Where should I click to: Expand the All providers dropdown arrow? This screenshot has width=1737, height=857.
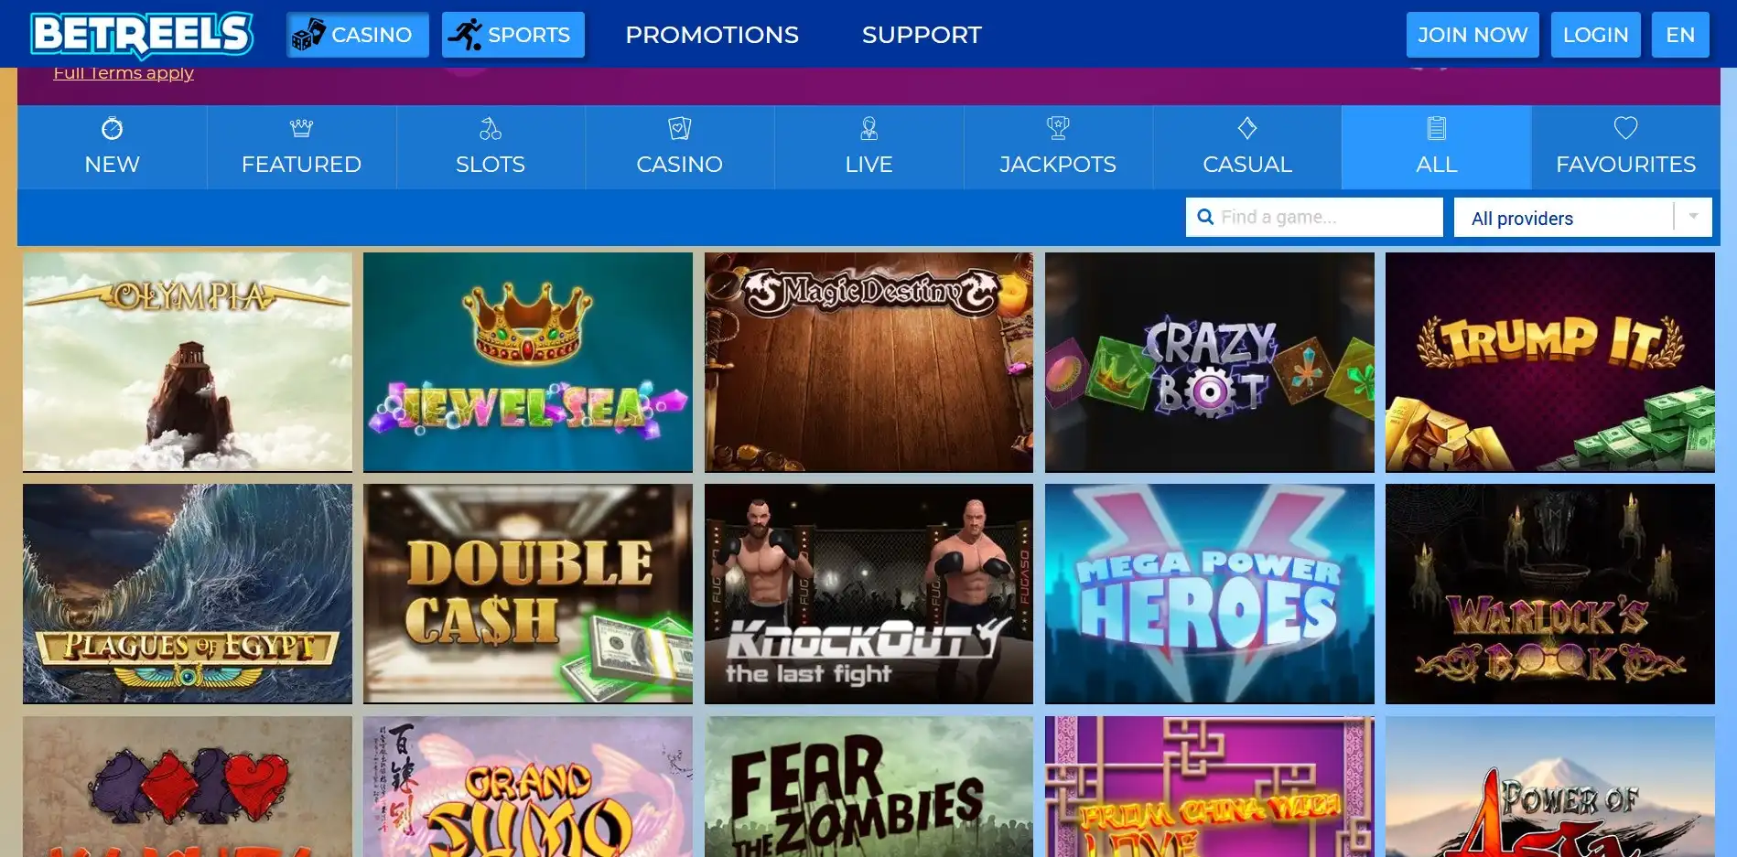(1693, 217)
